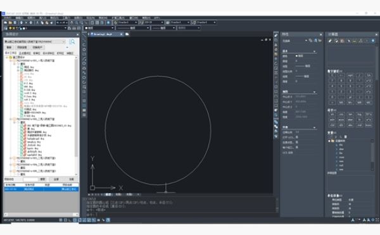Image resolution: width=380 pixels, height=235 pixels.
Task: Toggle ortho mode L-shaped icon in status bar
Action: pyautogui.click(x=70, y=220)
